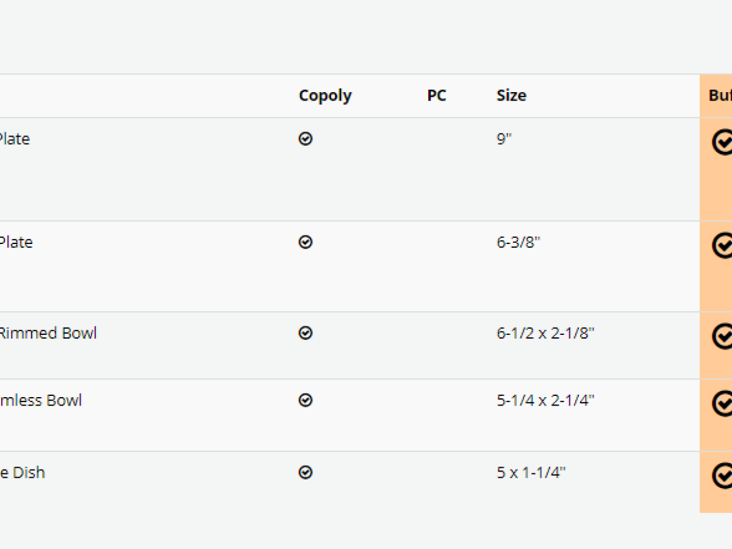Click the Copoly checkmark in 6-3/8" plate row
This screenshot has height=549, width=732.
[306, 242]
